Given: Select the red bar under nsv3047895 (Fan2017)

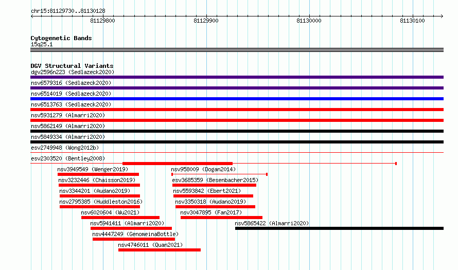Looking at the screenshot, I should click(x=221, y=218).
